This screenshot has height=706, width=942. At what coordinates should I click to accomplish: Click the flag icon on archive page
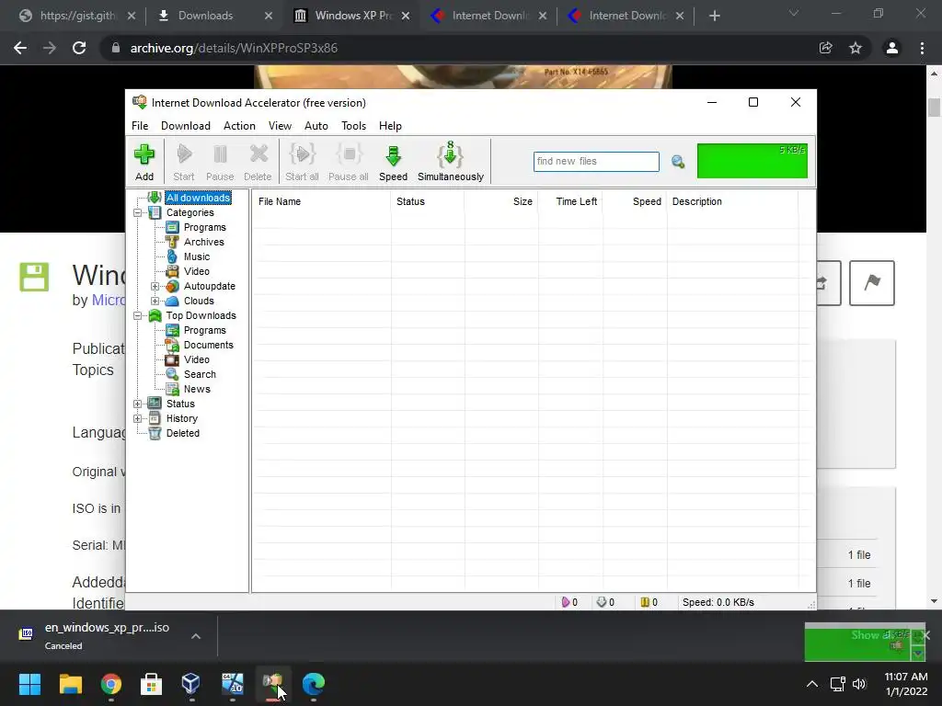pos(872,283)
